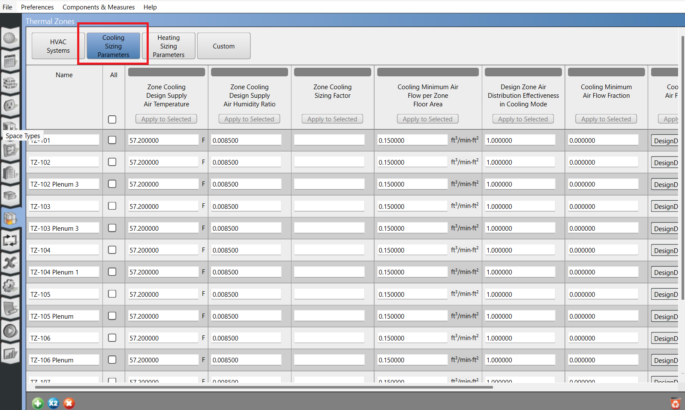This screenshot has height=410, width=685.
Task: Open the Space Types sidebar icon
Action: click(10, 126)
